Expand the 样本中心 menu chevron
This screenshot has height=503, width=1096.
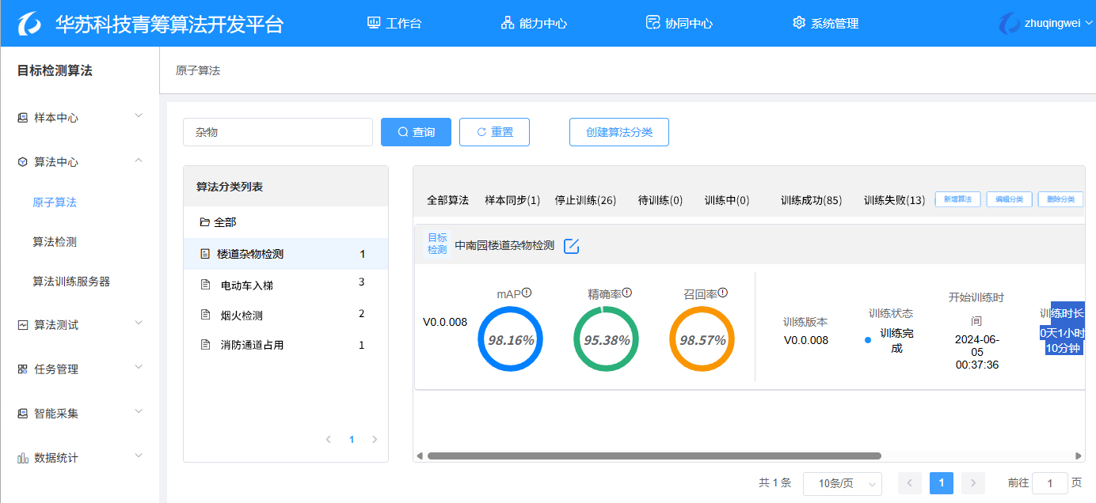click(x=139, y=116)
